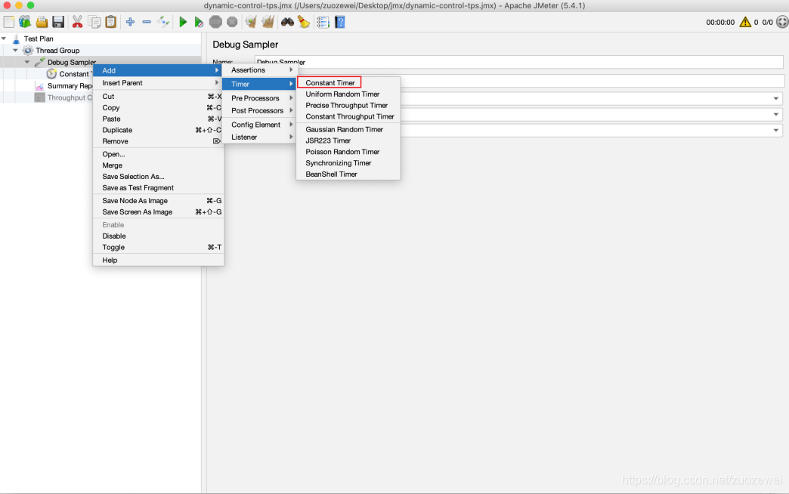Choose Save Node As Image
789x494 pixels.
[158, 201]
